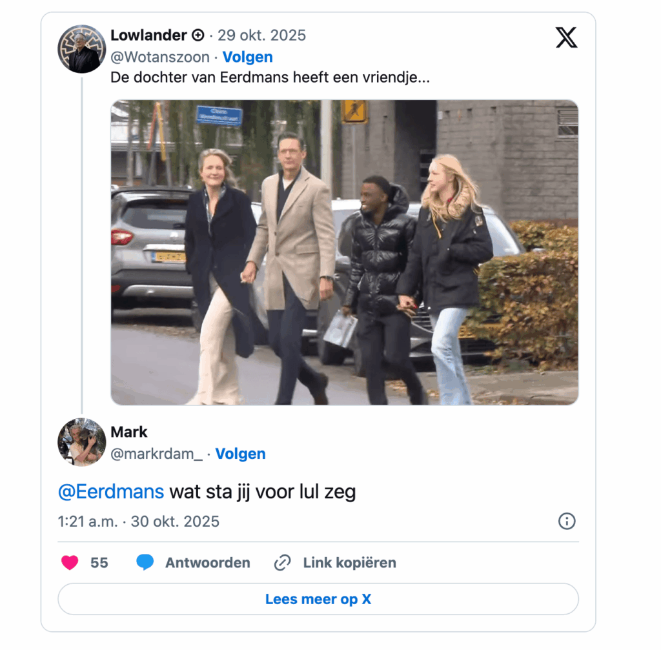The height and width of the screenshot is (650, 661).
Task: Follow @markrdam_ via Volgen link
Action: pyautogui.click(x=240, y=454)
